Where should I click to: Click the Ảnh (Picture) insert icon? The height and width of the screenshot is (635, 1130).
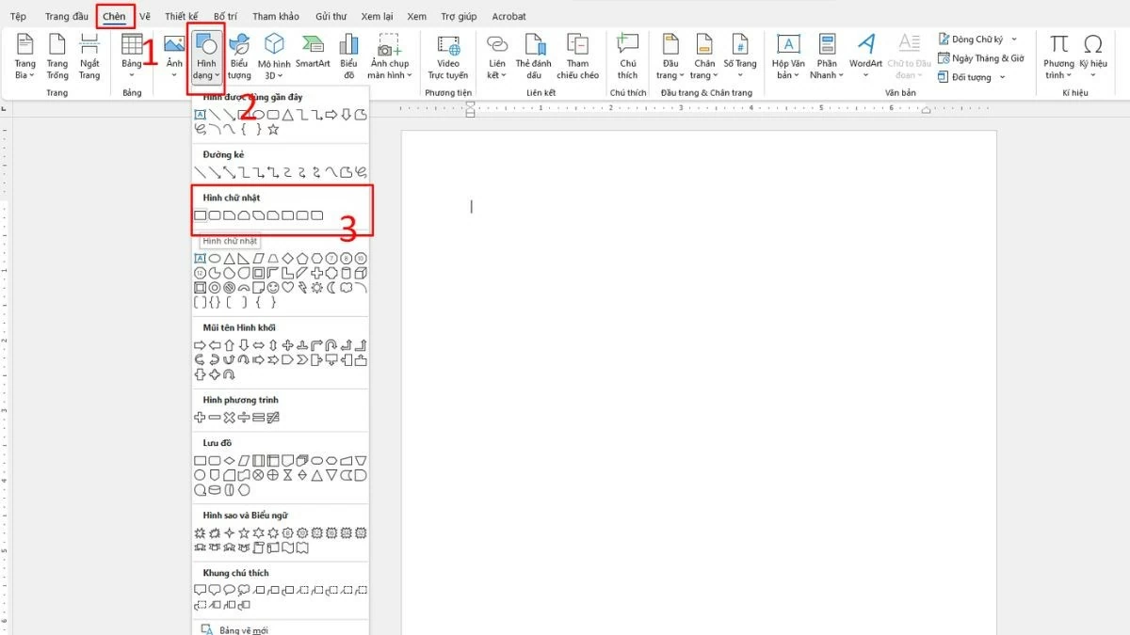(174, 53)
